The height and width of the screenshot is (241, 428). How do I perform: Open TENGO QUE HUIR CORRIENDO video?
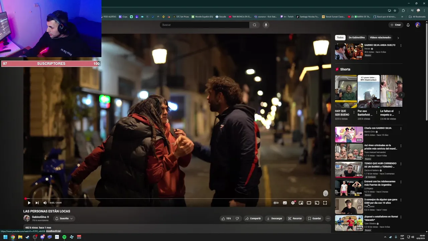pyautogui.click(x=349, y=170)
